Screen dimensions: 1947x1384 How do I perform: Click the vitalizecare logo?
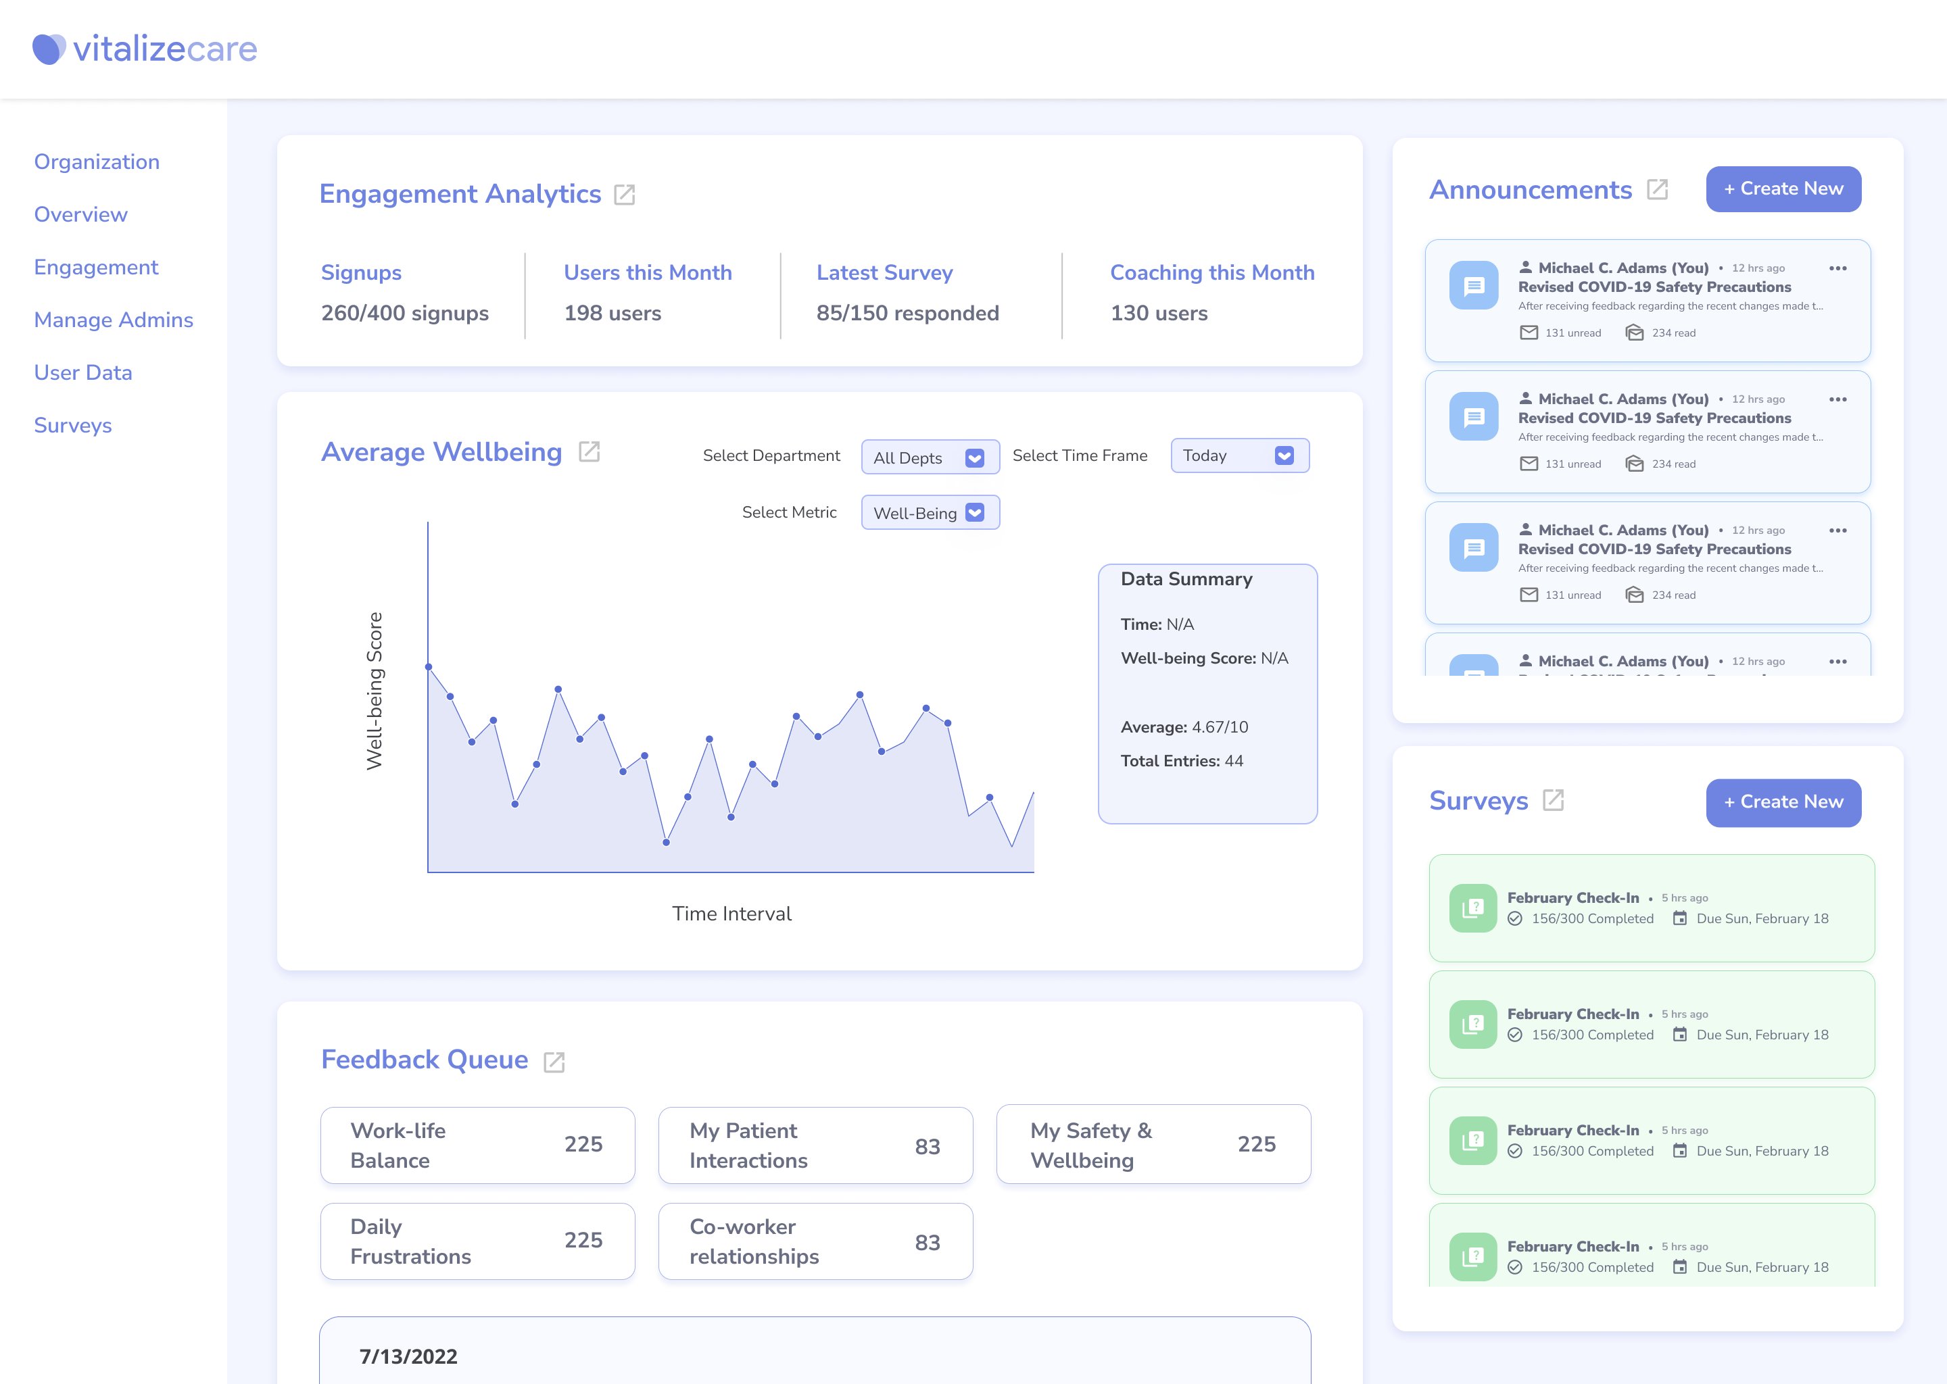pos(145,49)
